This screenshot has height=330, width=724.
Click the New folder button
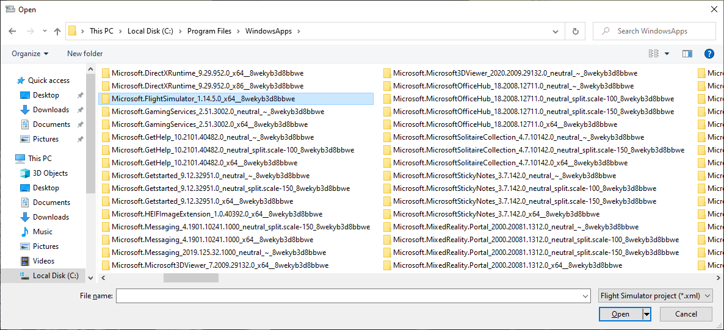click(x=85, y=54)
